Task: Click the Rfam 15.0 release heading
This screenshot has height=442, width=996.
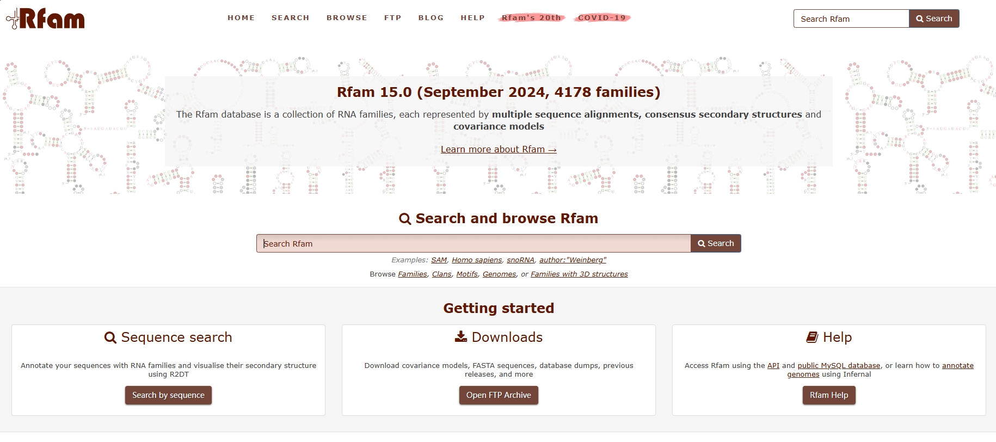Action: (x=499, y=92)
